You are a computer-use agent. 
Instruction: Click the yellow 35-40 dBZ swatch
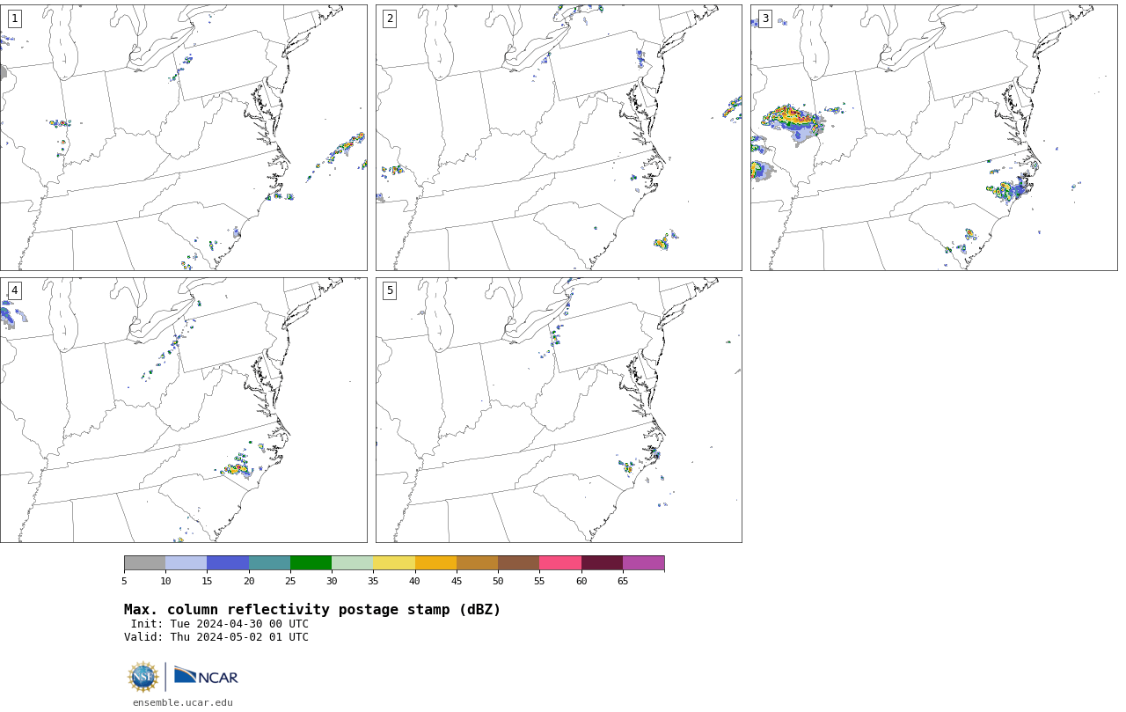[x=394, y=563]
